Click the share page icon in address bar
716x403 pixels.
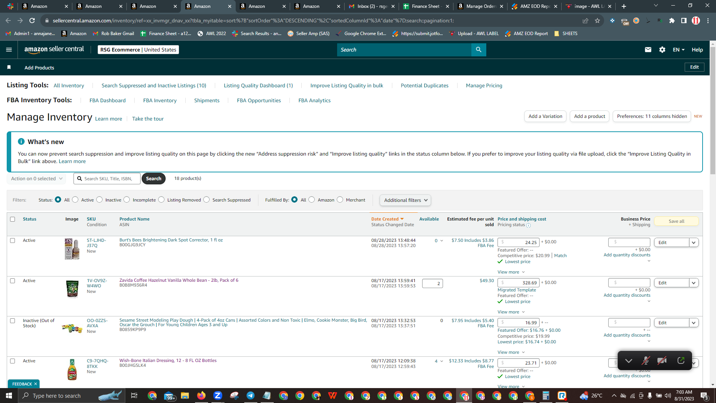pos(585,21)
